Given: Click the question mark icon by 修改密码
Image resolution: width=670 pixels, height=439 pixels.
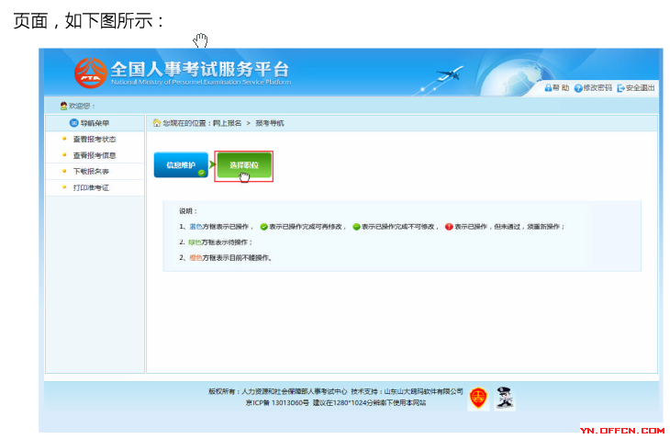Looking at the screenshot, I should point(578,88).
